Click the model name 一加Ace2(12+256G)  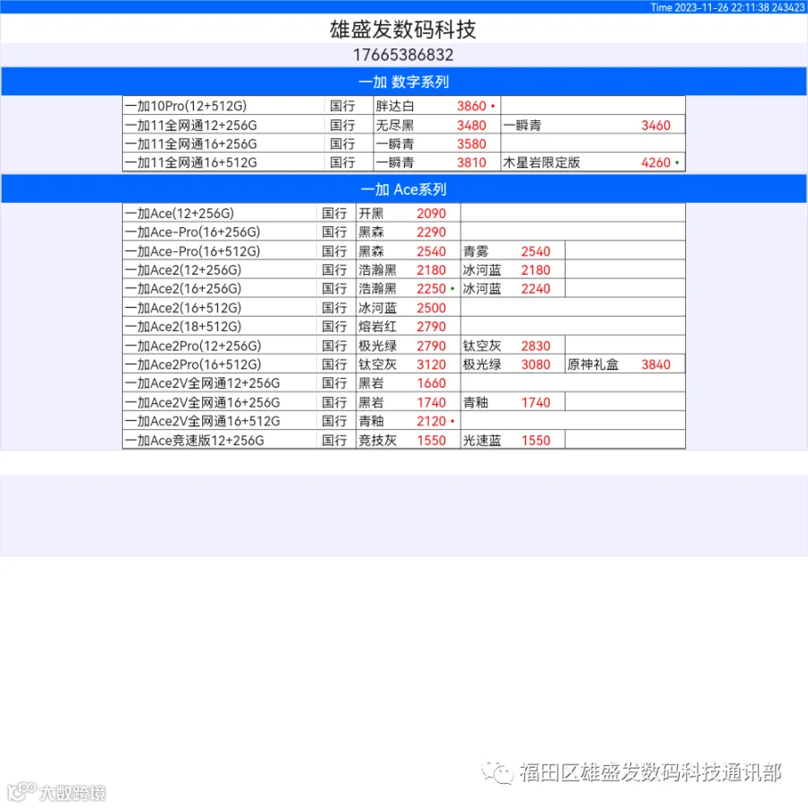click(x=183, y=269)
